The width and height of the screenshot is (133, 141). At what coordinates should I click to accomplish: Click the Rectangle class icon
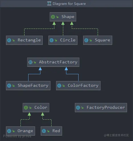coord(9,40)
